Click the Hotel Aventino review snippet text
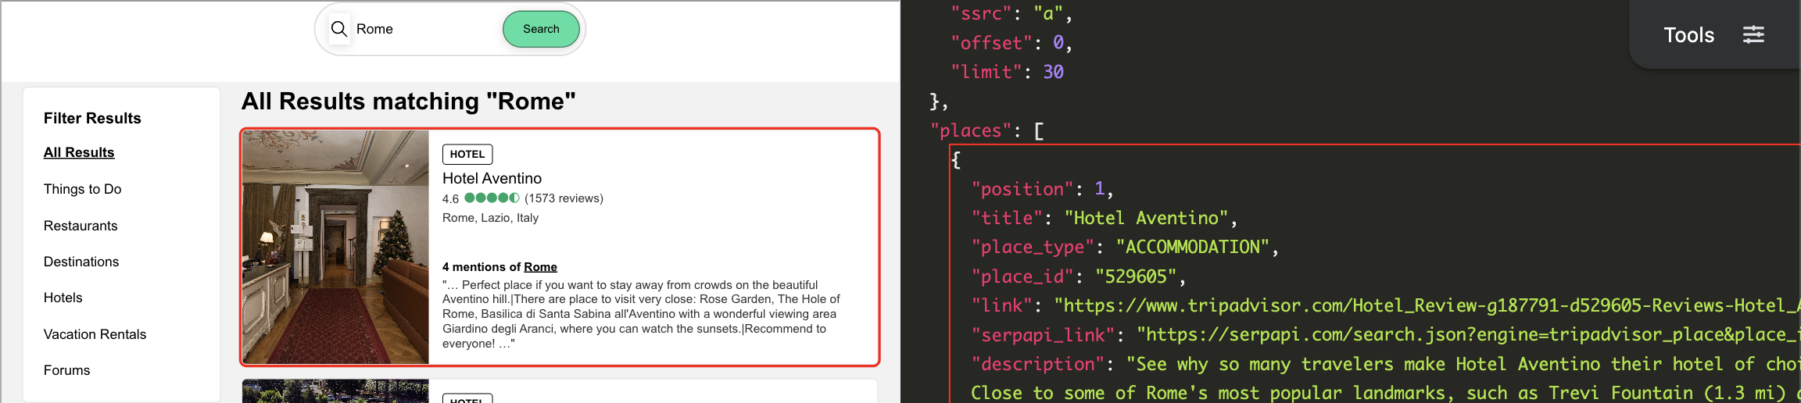Screen dimensions: 1801x403 point(641,314)
